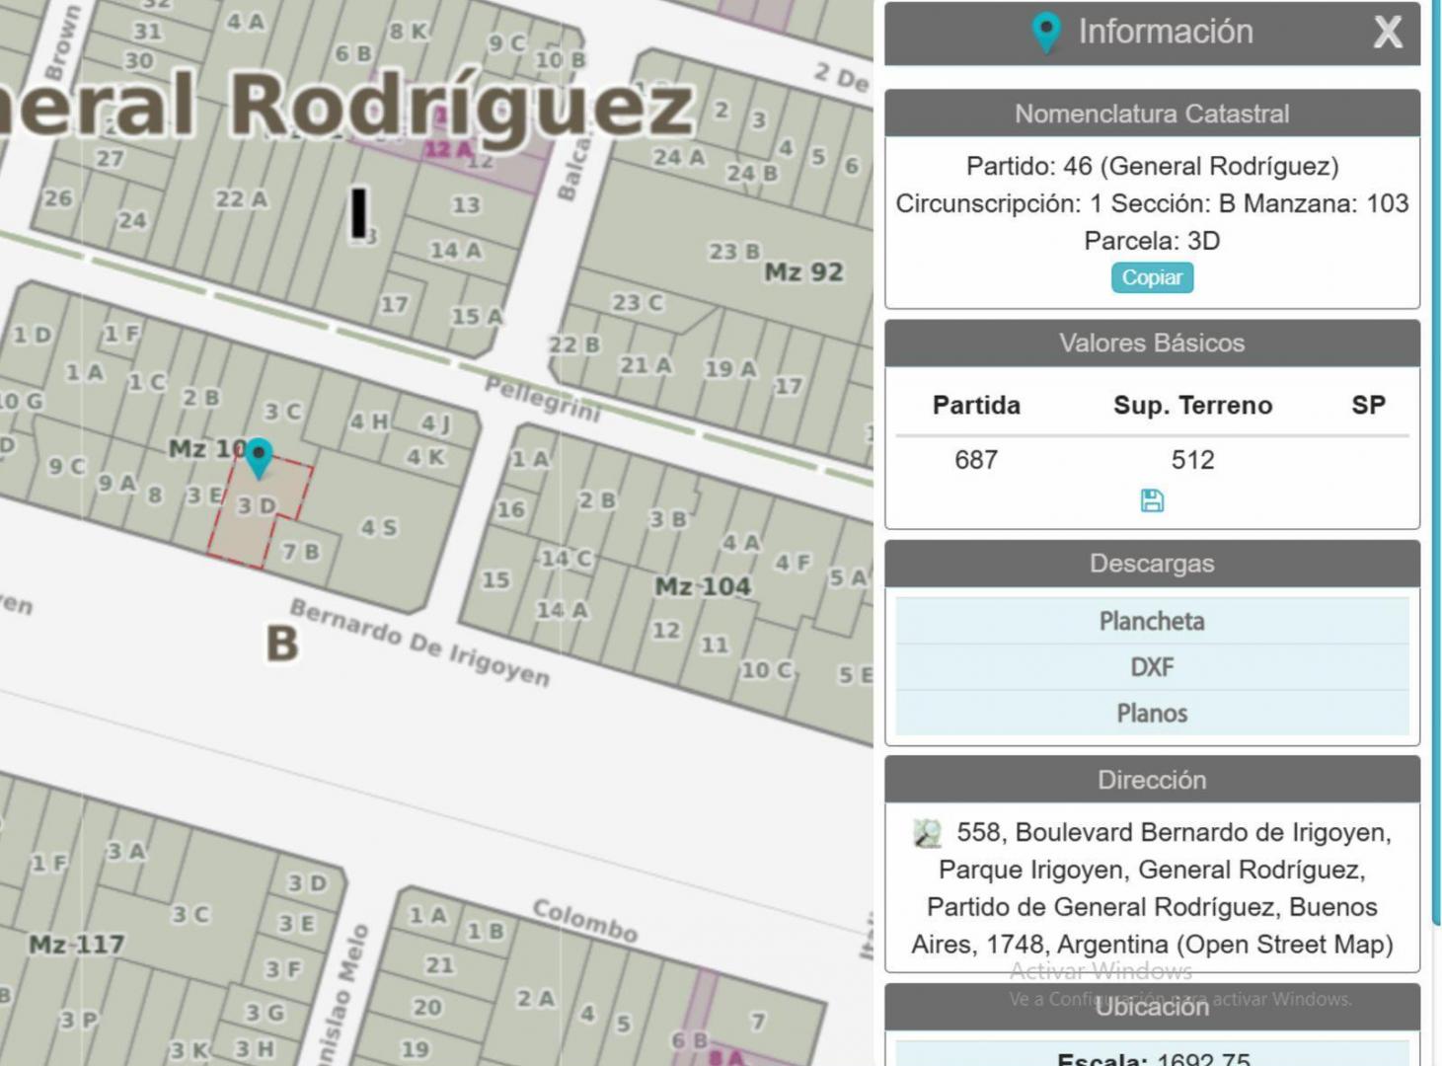The height and width of the screenshot is (1066, 1442).
Task: Click the Mz 92 block label
Action: 803,271
